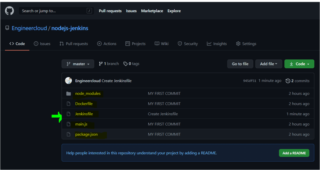Screen dimensions: 320x170
Task: Open Create Jenkinsfile message on Jenkinsfile row
Action: click(163, 114)
